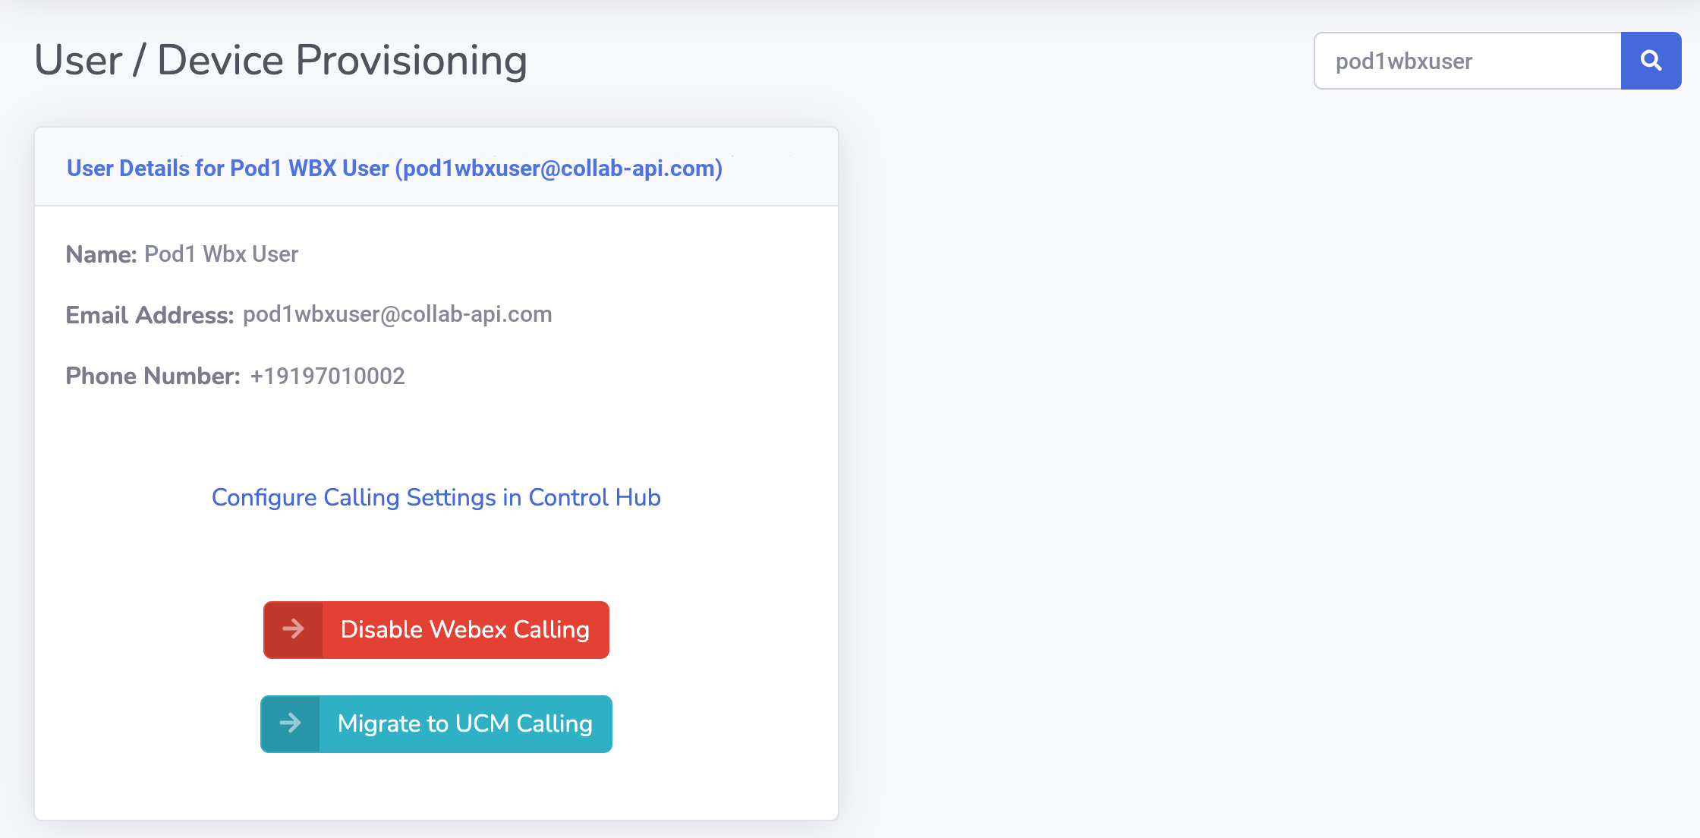This screenshot has height=838, width=1700.
Task: Click the Phone Number: field label
Action: [153, 376]
